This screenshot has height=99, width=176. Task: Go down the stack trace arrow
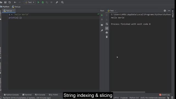click(x=107, y=20)
